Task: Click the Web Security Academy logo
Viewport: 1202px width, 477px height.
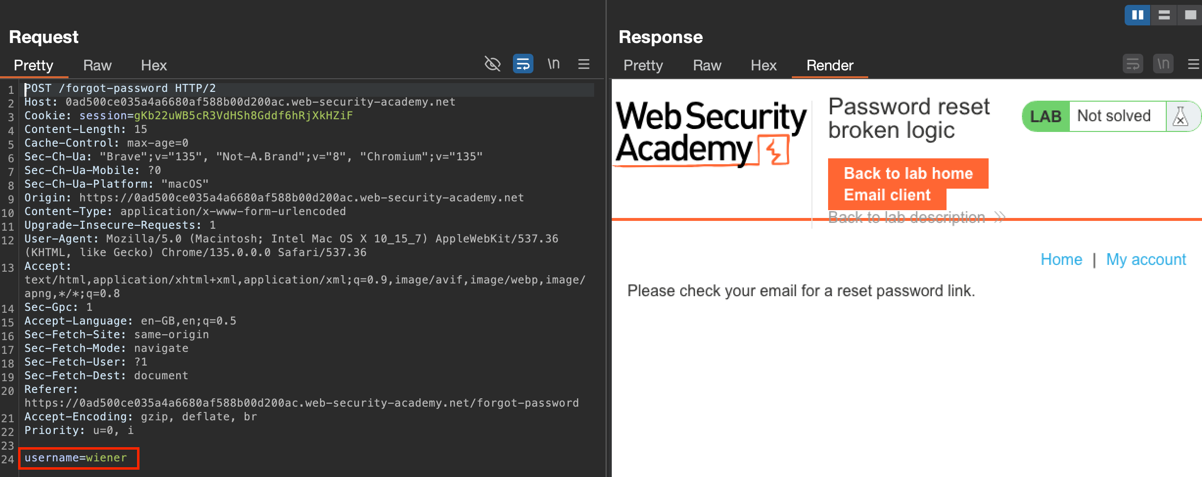Action: [710, 133]
